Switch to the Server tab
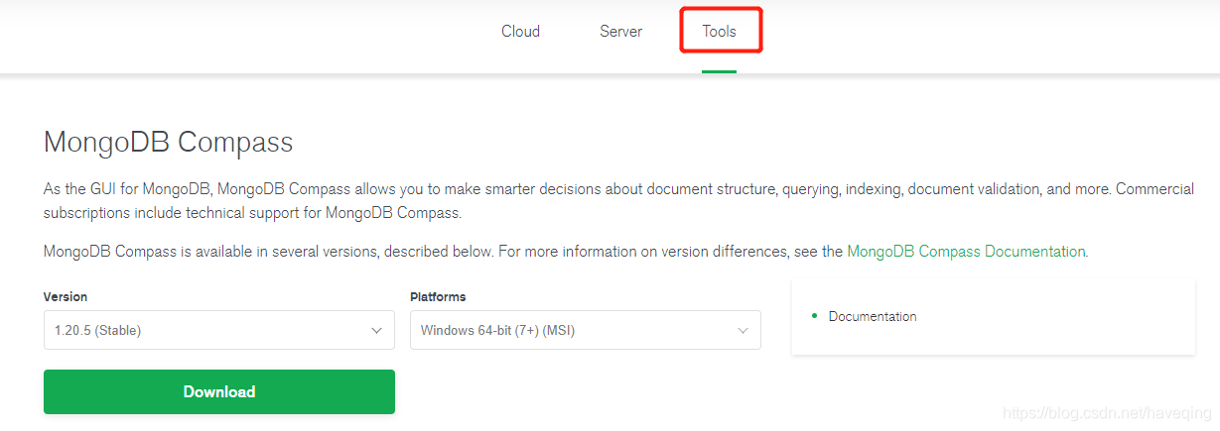Screen dimensions: 1220x431 click(620, 32)
